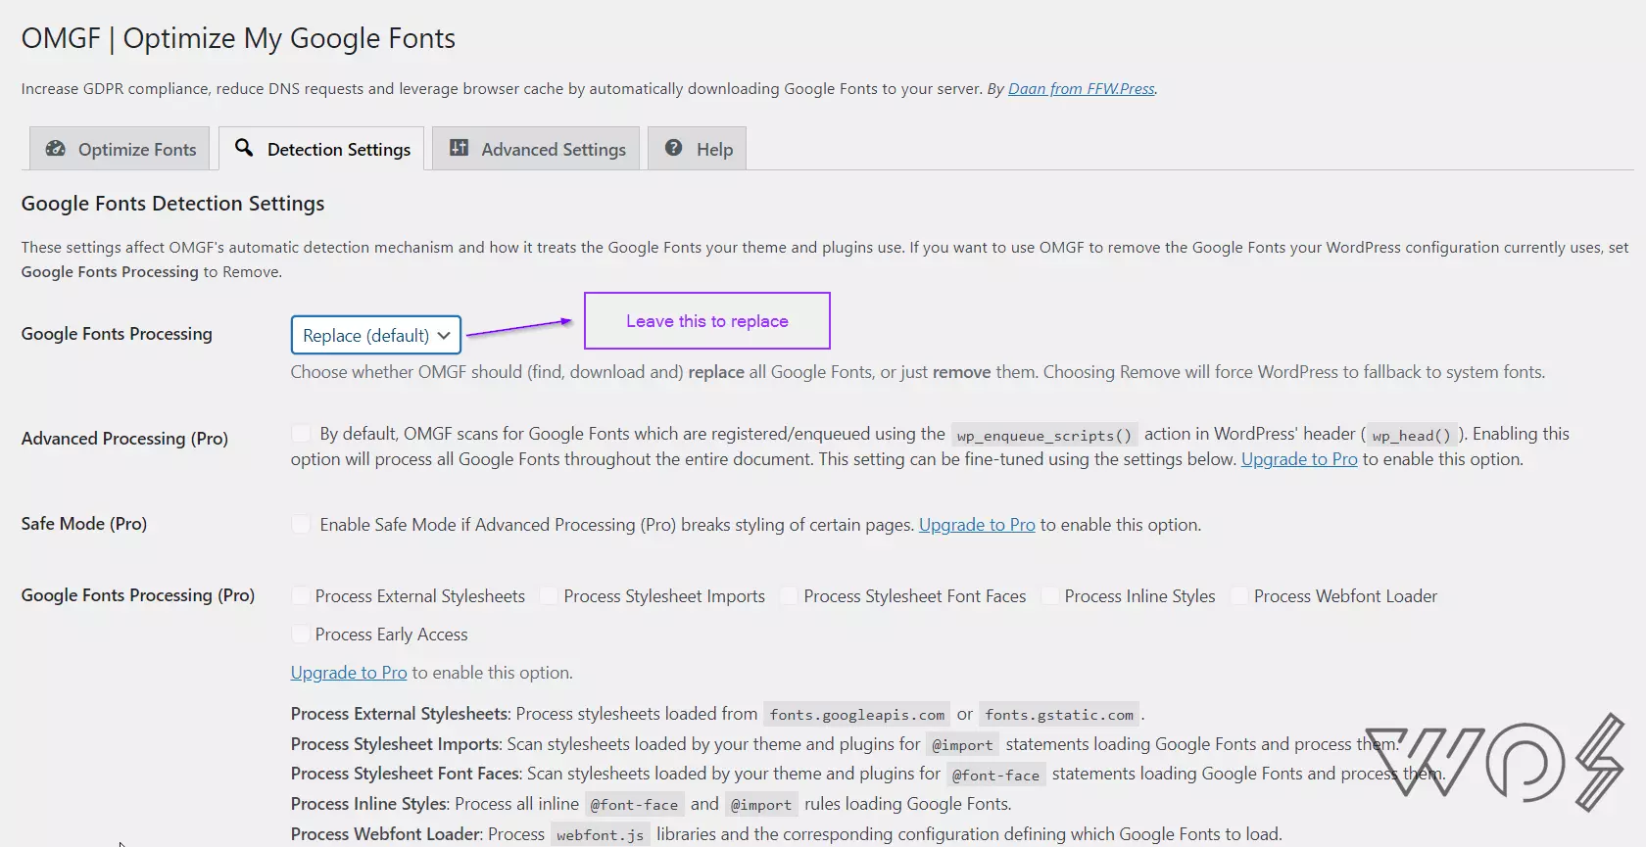Open the Daan from FFW.Press link
1646x847 pixels.
[1082, 89]
